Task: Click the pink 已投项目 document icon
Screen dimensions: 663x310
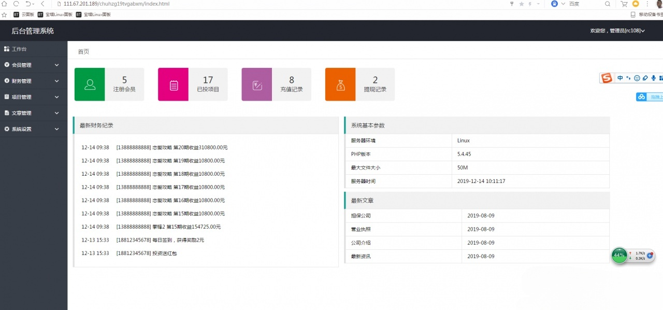Action: (173, 84)
